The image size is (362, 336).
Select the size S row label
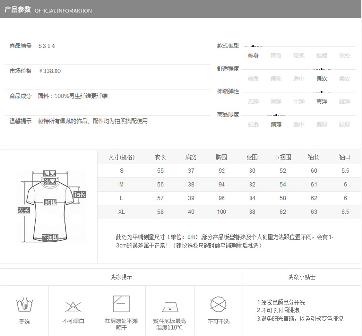click(121, 171)
